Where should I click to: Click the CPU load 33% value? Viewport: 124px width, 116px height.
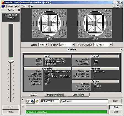coord(95,84)
